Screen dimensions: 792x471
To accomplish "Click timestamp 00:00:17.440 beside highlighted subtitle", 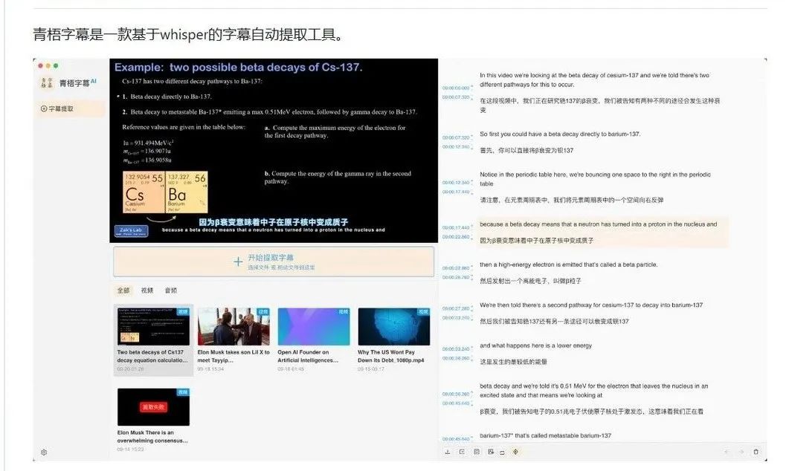I will click(456, 227).
